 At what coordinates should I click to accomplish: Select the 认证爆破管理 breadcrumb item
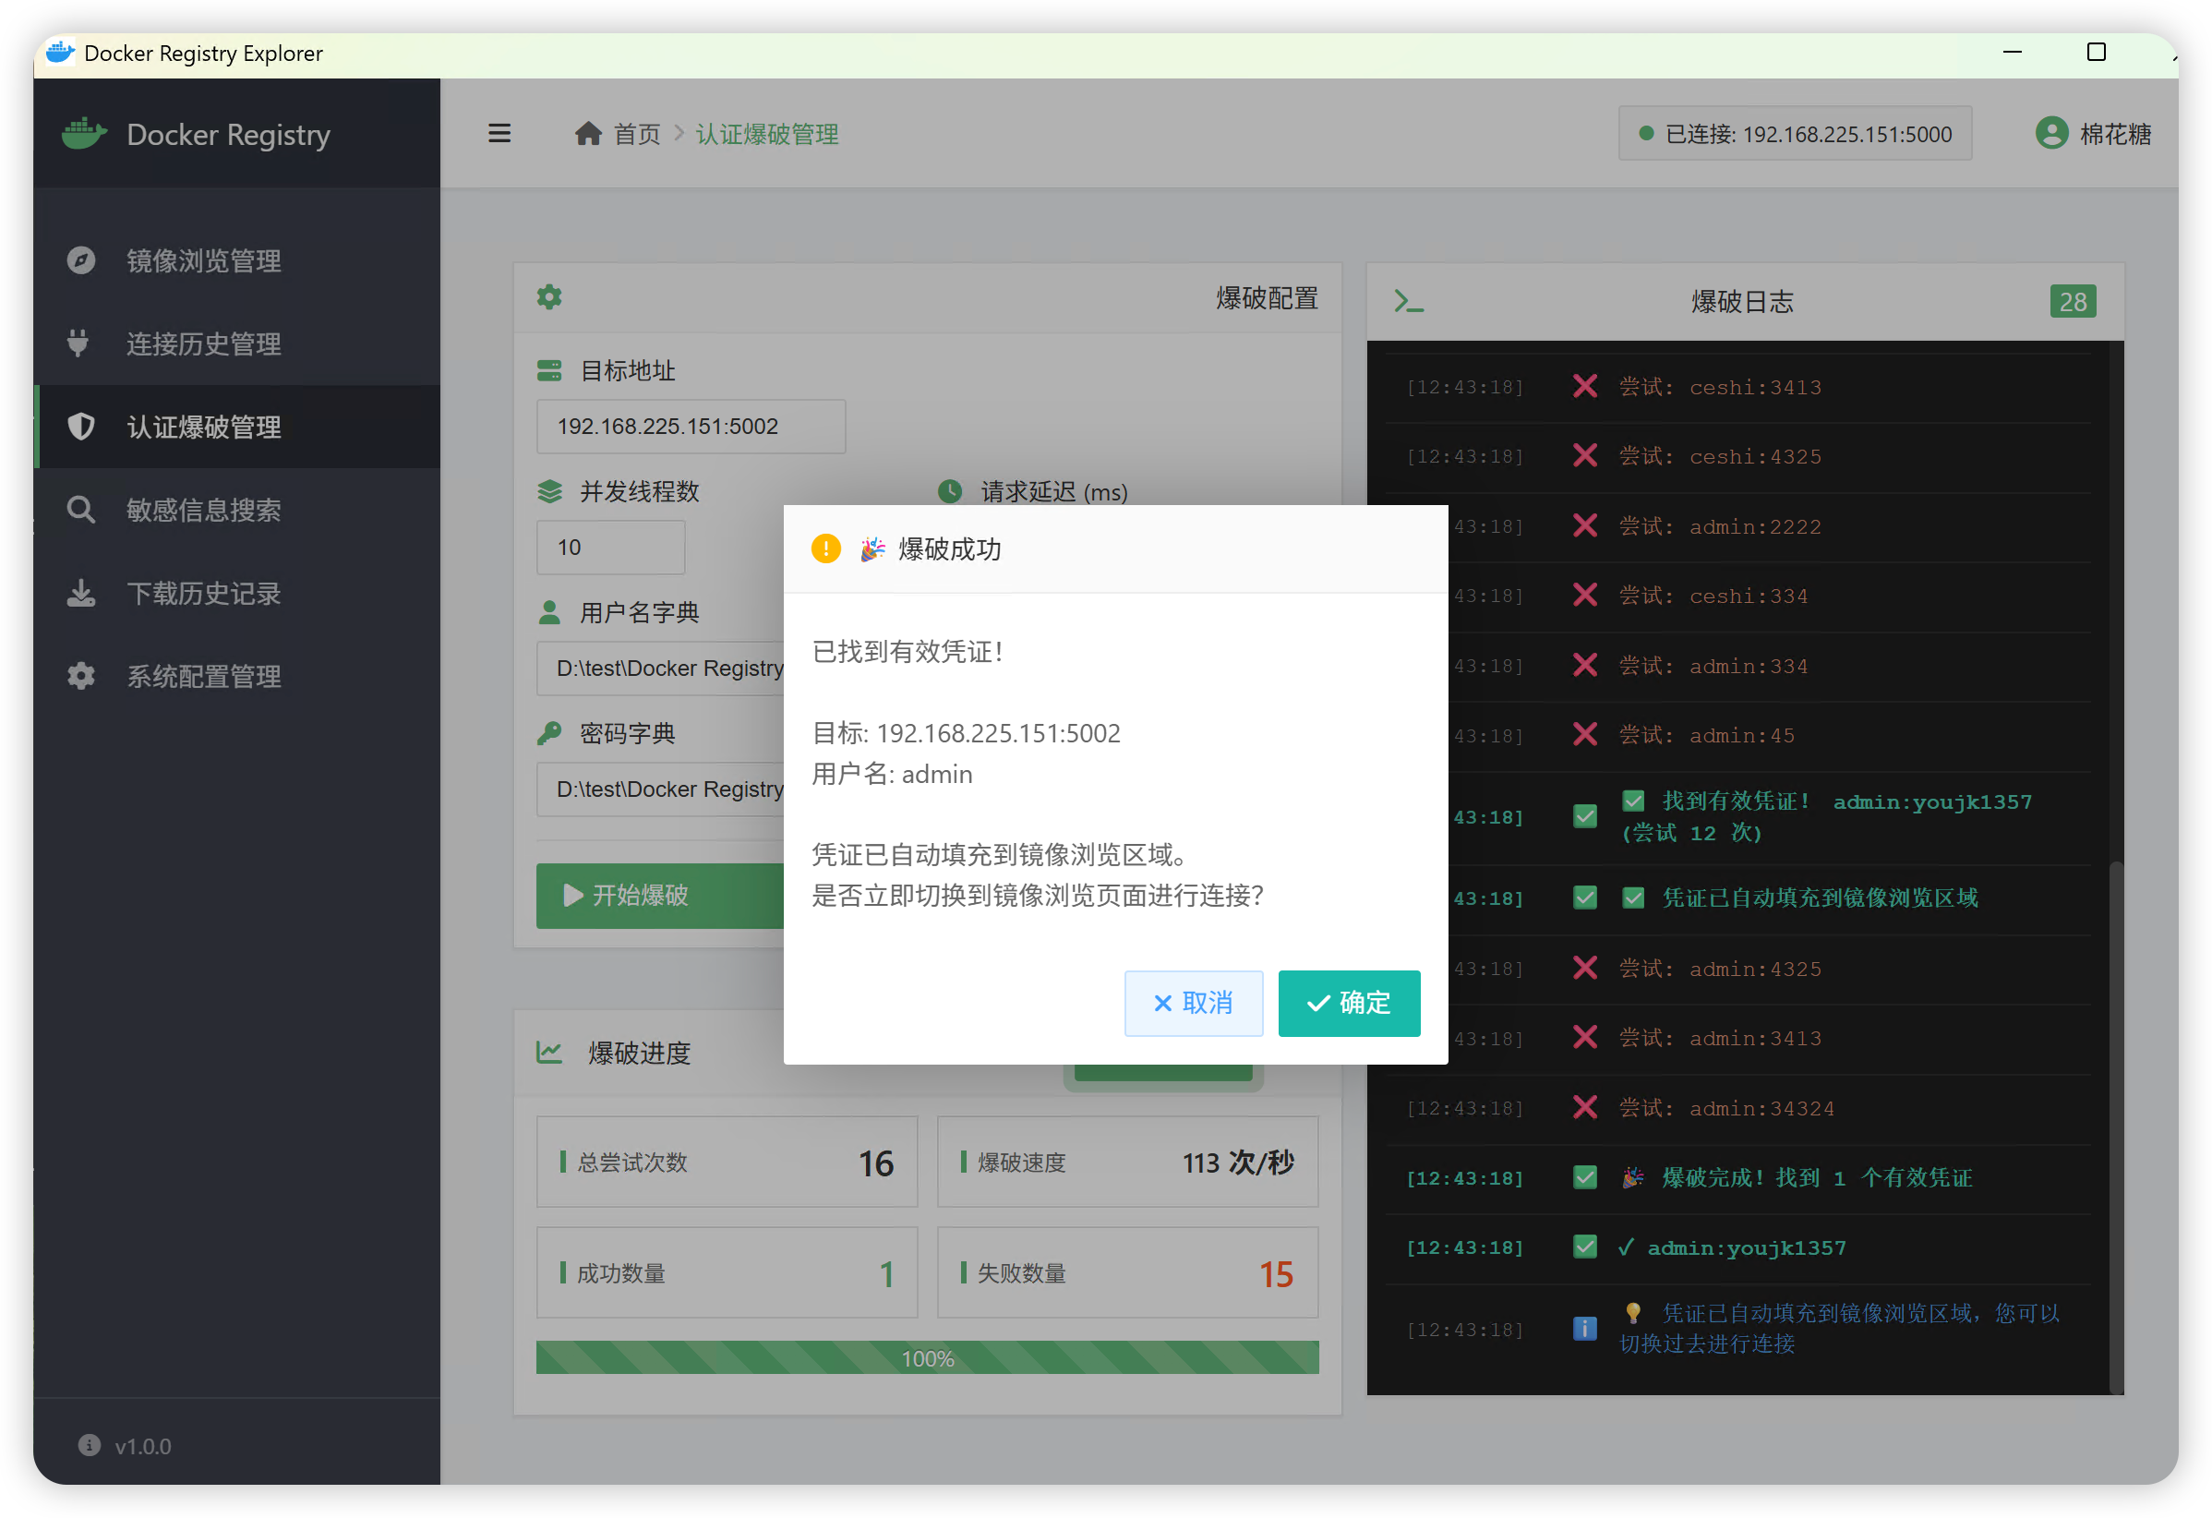click(767, 134)
